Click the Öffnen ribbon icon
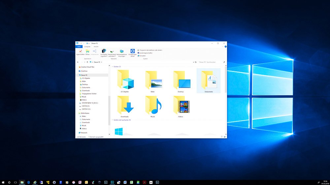The height and width of the screenshot is (185, 330). tap(87, 51)
